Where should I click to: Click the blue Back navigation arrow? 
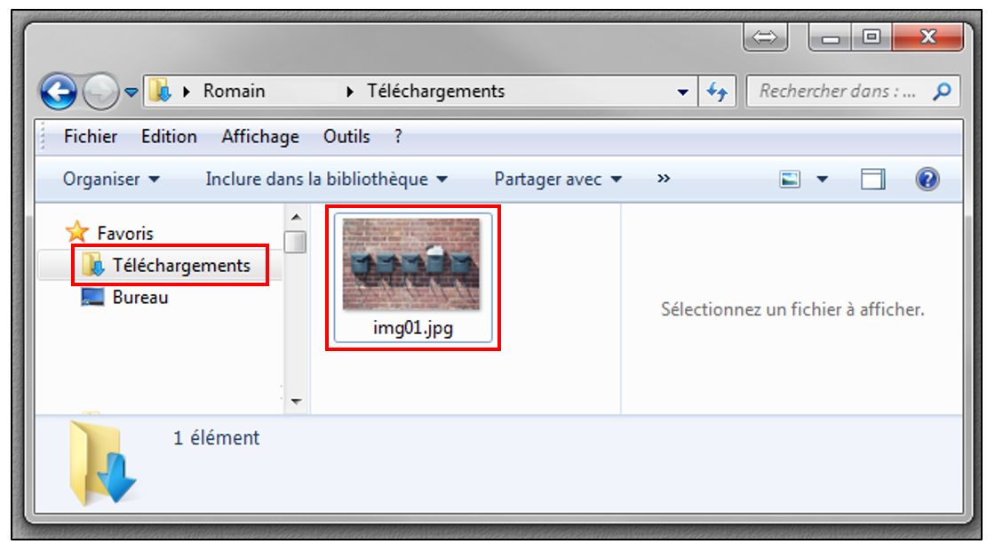click(59, 92)
